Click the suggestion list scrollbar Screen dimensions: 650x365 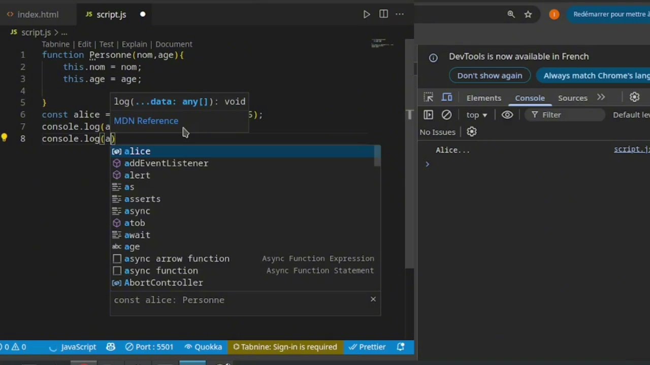(x=377, y=156)
